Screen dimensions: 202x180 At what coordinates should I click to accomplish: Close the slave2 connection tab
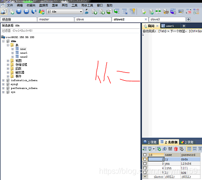146,20
